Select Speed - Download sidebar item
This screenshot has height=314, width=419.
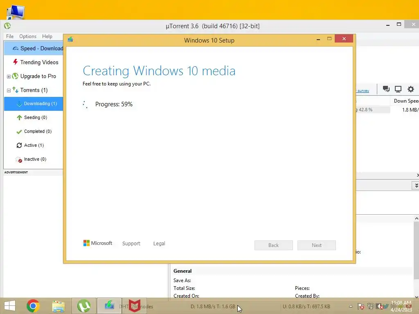point(34,48)
